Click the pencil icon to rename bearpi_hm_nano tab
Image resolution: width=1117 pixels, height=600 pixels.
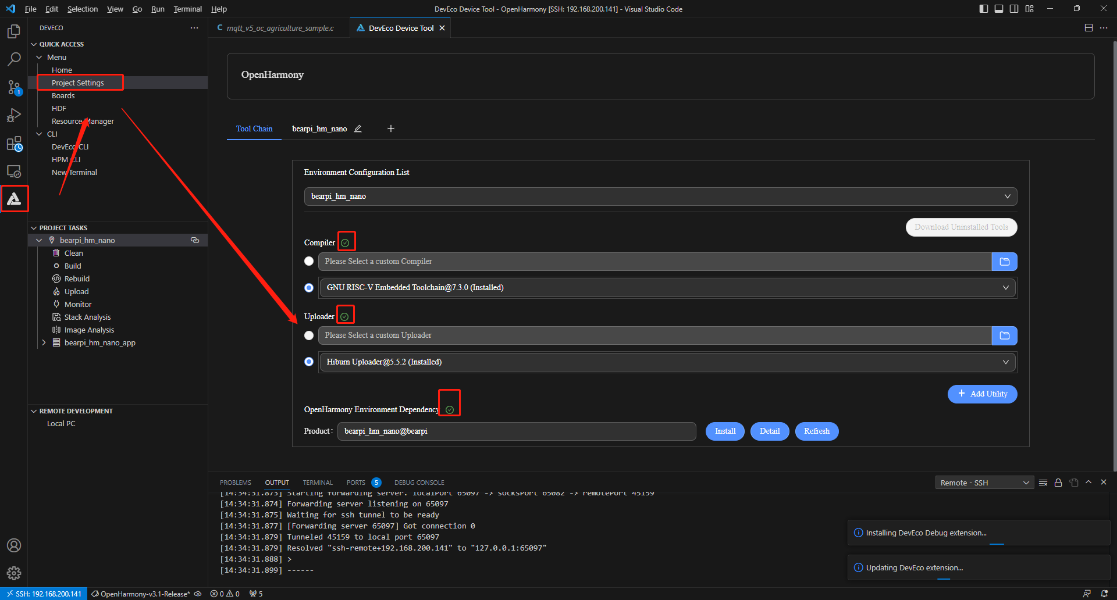[x=358, y=128]
